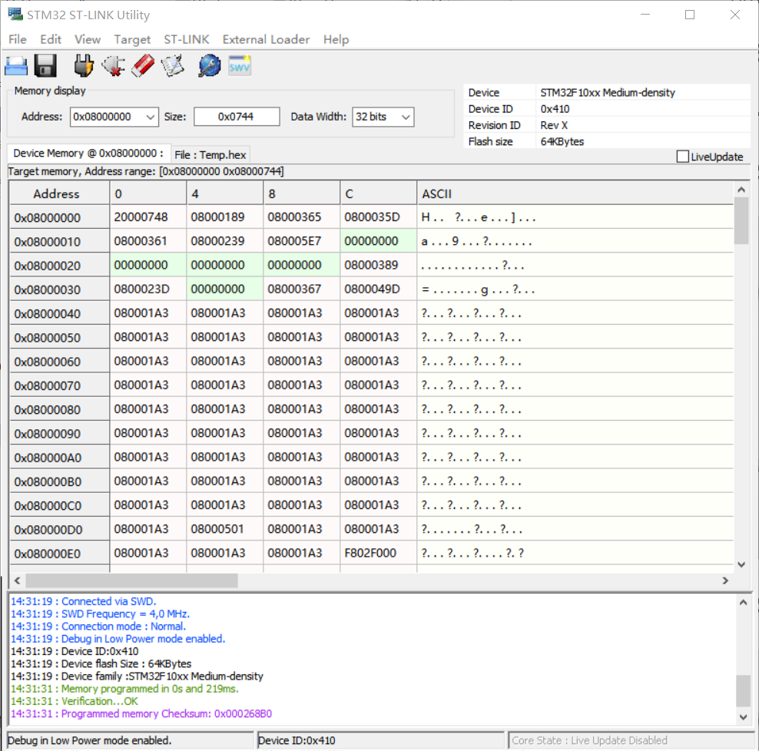This screenshot has height=751, width=759.
Task: Select cell value 20000748
Action: tap(148, 217)
